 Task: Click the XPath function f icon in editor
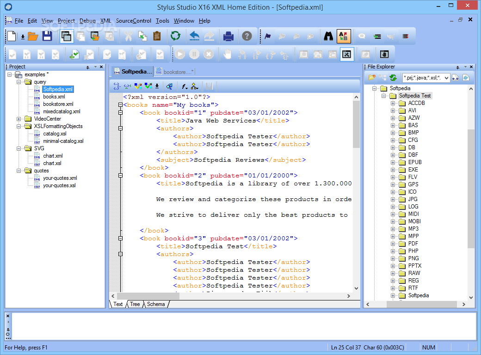[185, 86]
